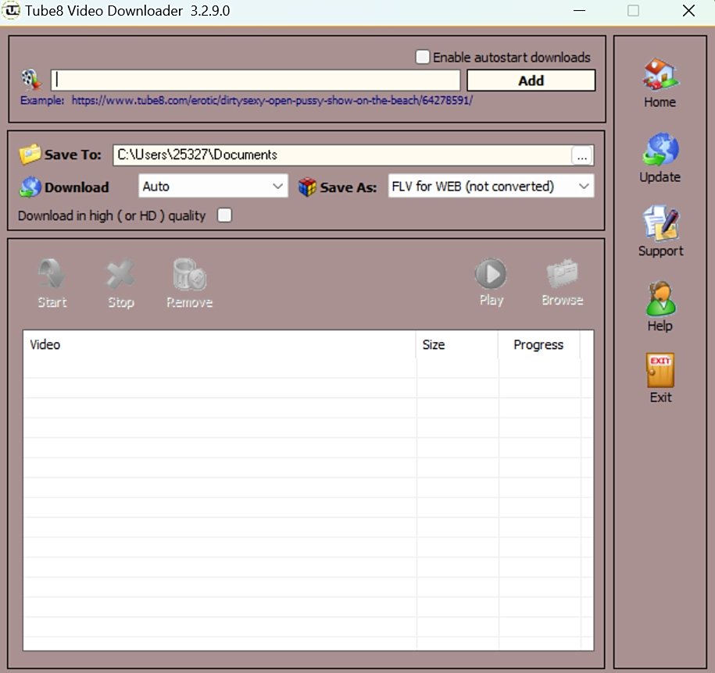715x673 pixels.
Task: Click the browse button next to Save To path
Action: tap(581, 155)
